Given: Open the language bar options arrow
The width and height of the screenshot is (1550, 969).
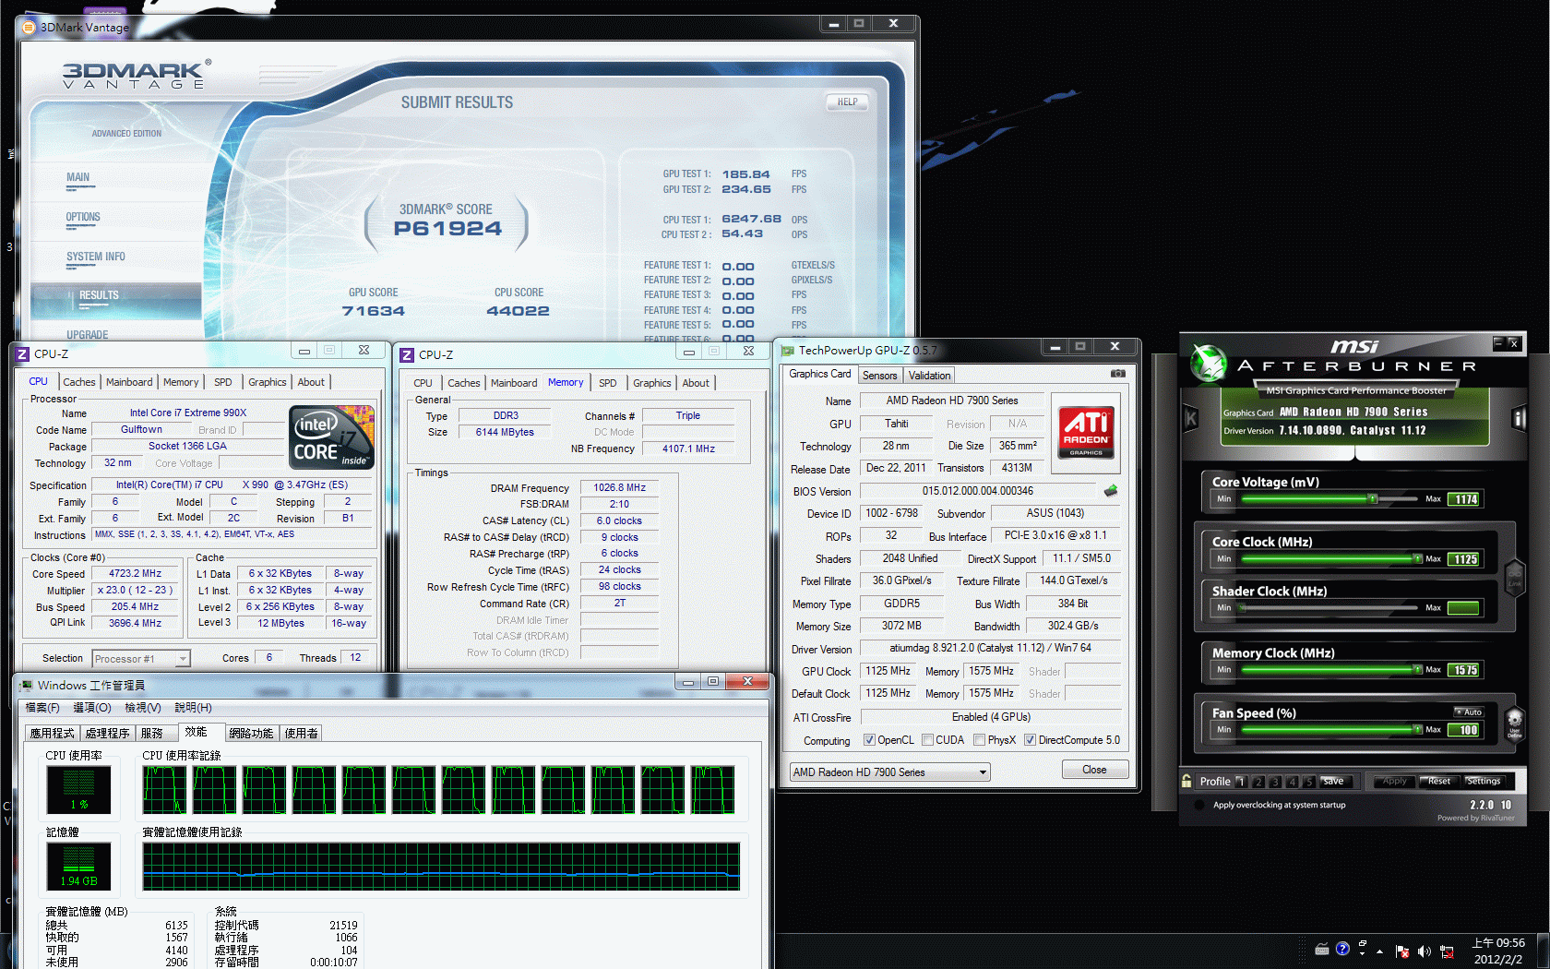Looking at the screenshot, I should (1362, 953).
